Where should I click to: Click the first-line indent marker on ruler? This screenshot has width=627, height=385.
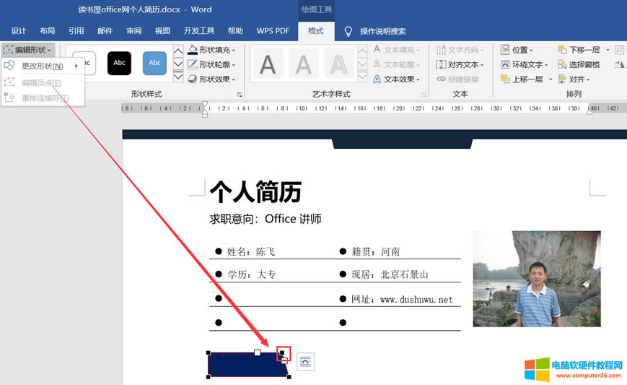205,105
